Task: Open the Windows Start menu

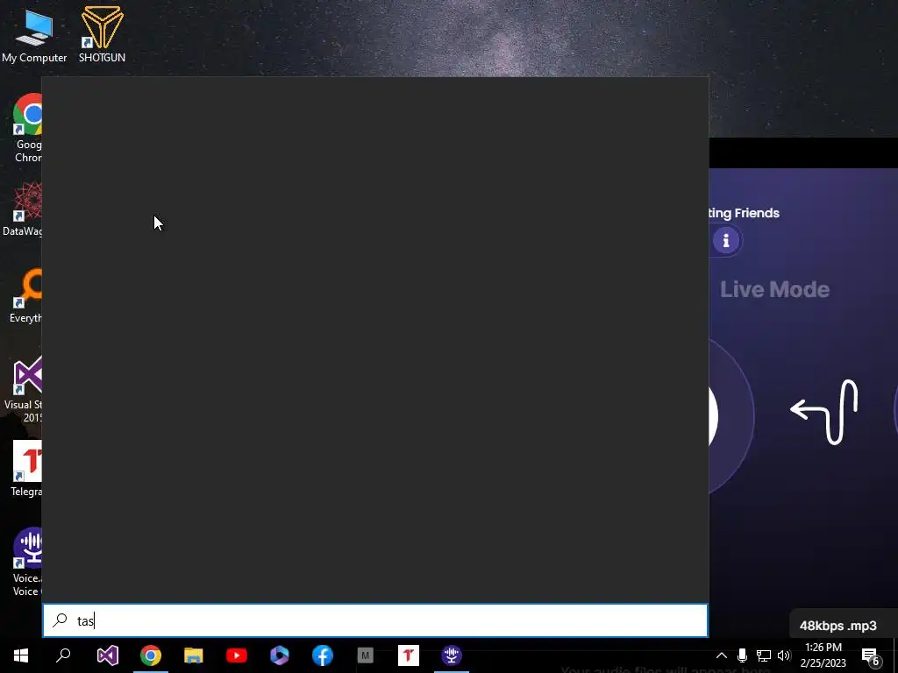Action: (21, 655)
